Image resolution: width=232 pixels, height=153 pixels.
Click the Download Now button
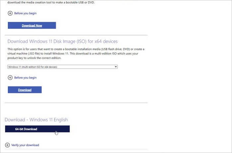click(x=32, y=25)
